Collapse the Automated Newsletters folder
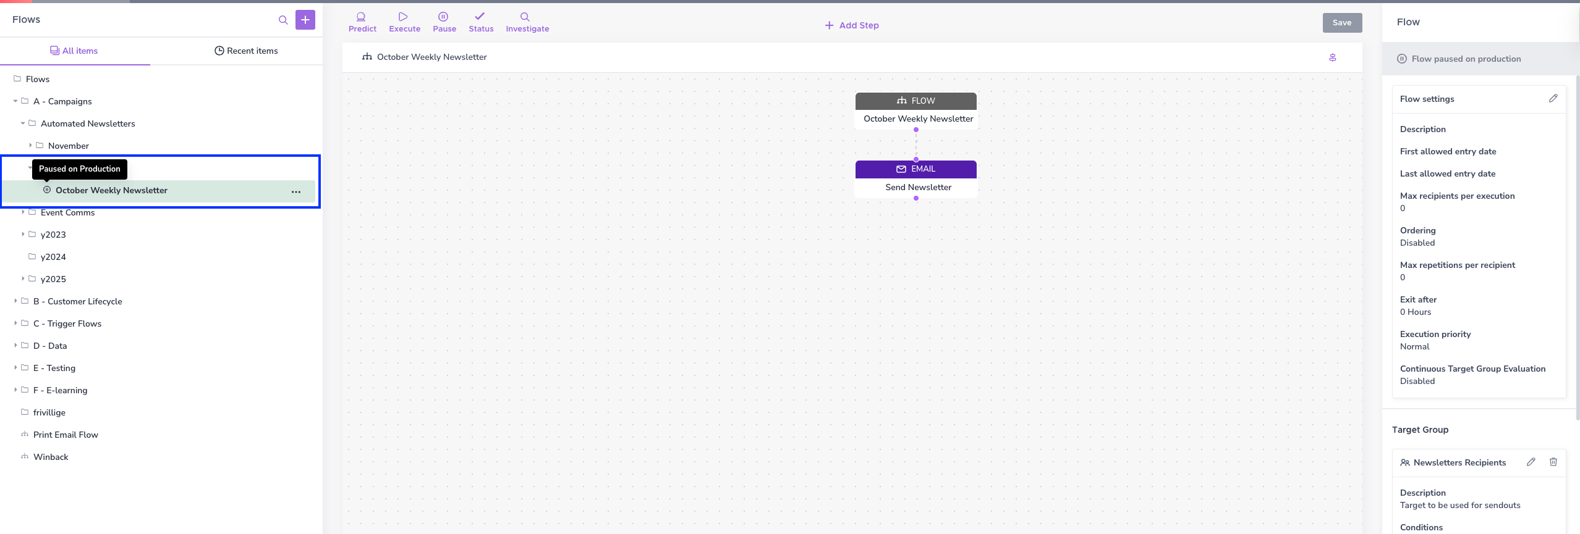Screen dimensions: 1580x534 [23, 123]
